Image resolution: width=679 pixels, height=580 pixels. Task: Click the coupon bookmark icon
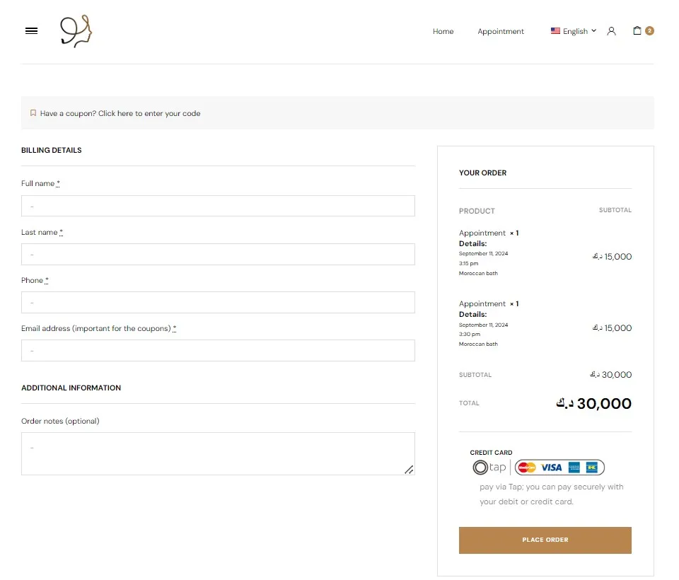tap(33, 113)
